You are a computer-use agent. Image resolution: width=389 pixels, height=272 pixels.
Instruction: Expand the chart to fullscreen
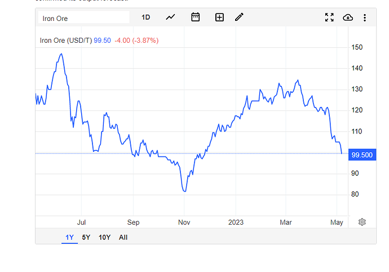(x=329, y=17)
